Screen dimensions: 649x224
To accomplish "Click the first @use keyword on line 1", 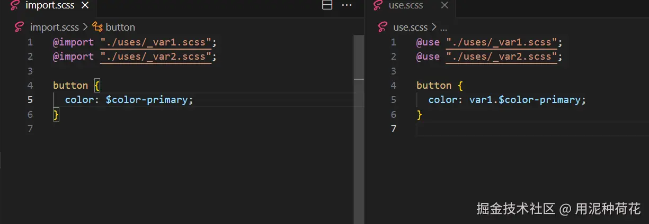I will coord(428,42).
